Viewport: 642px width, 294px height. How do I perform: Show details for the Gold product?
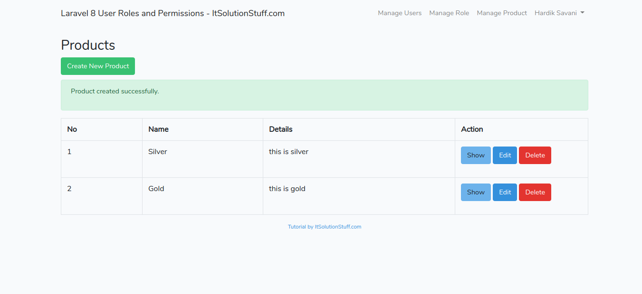tap(475, 192)
